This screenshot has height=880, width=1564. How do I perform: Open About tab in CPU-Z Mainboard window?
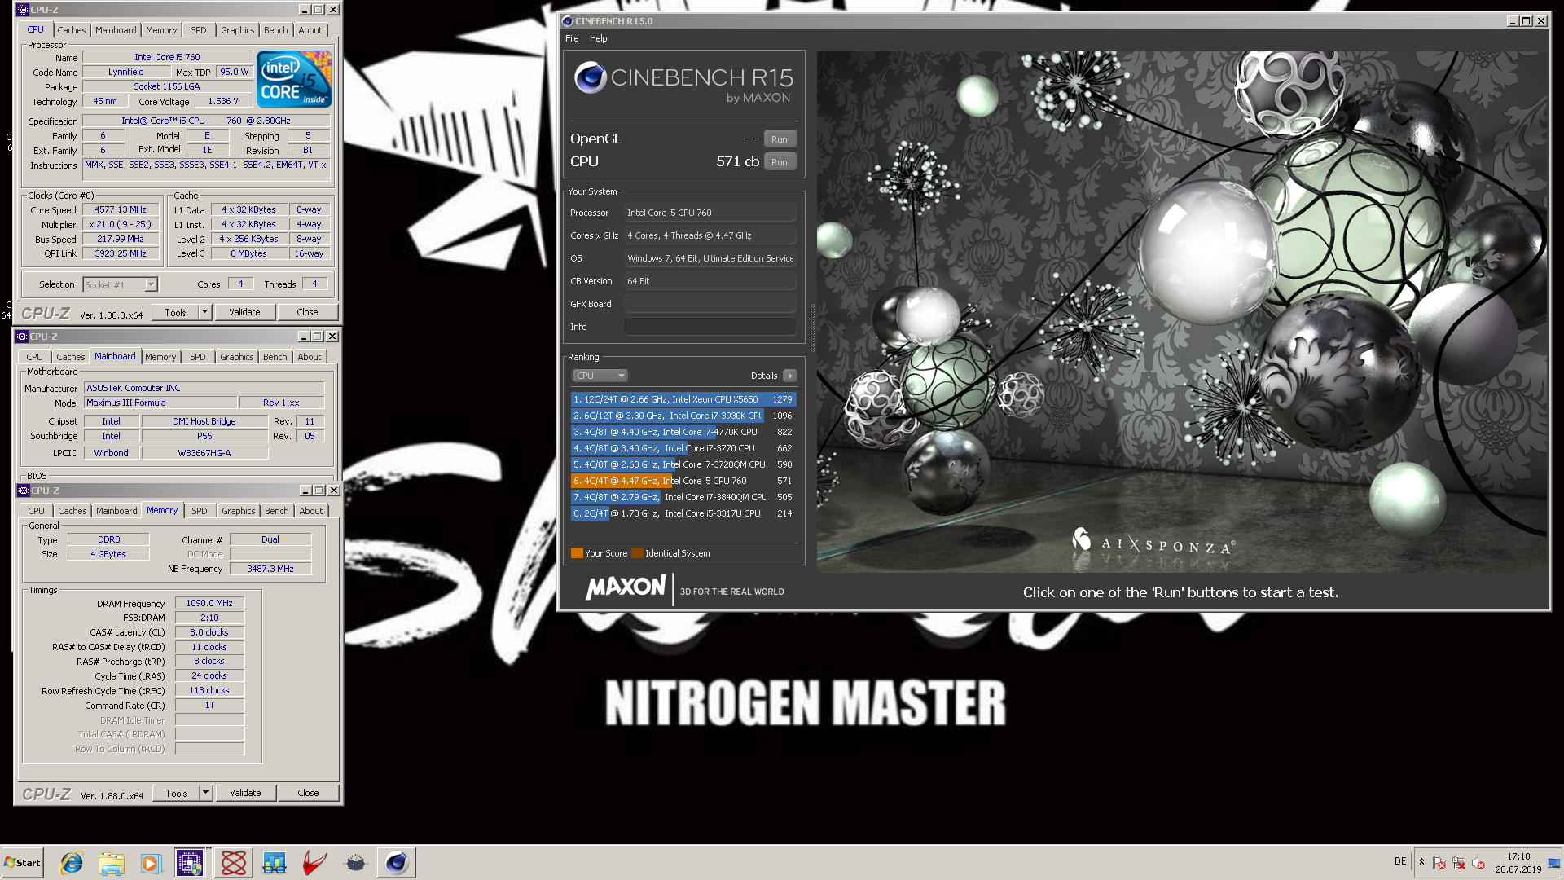(x=310, y=357)
